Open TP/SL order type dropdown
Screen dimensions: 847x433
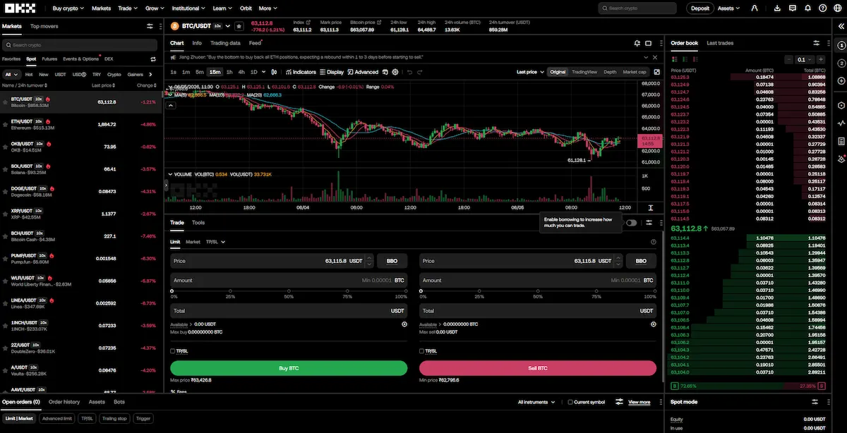click(215, 242)
